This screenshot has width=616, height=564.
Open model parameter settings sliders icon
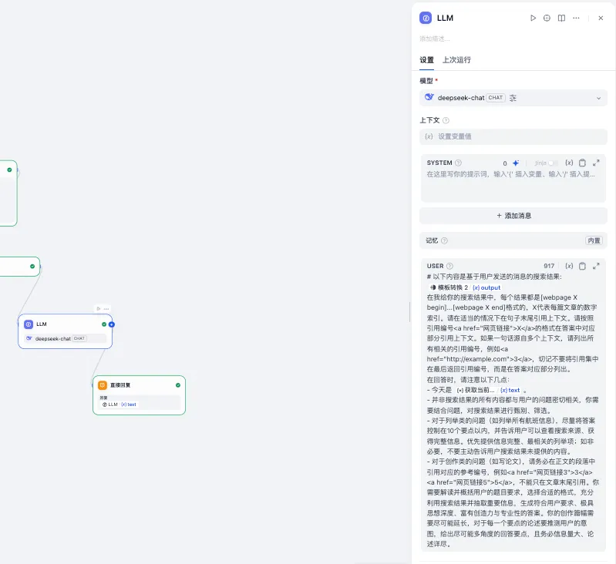(x=513, y=98)
